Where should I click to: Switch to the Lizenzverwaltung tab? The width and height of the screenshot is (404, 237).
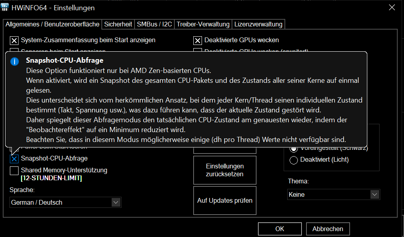pos(258,24)
